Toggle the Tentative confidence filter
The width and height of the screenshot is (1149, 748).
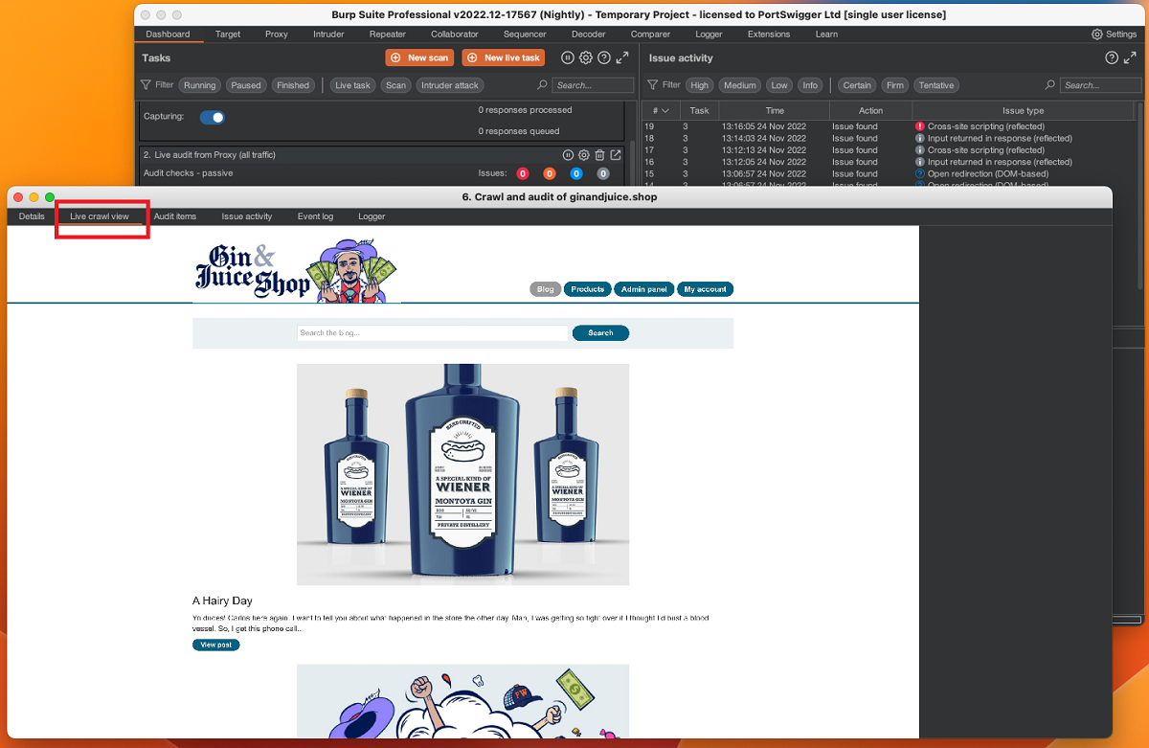[x=936, y=85]
